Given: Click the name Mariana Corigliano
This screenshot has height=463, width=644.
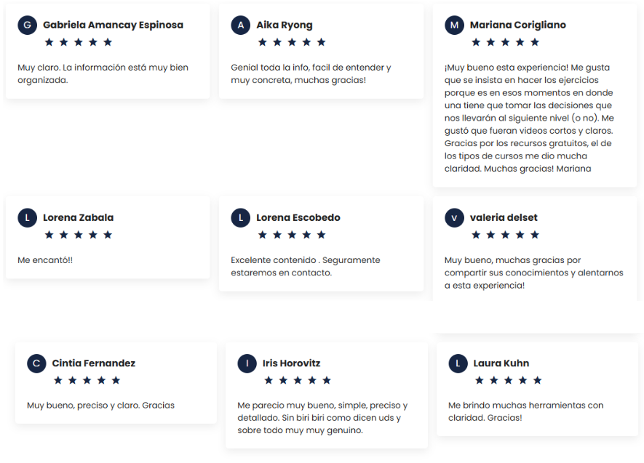Looking at the screenshot, I should [x=517, y=25].
